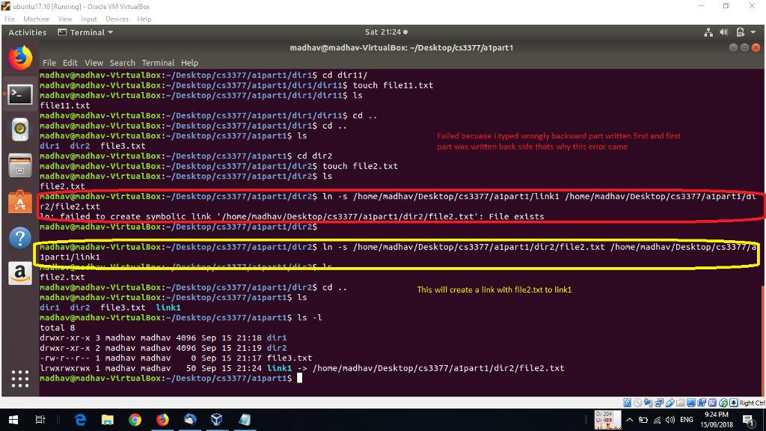766x431 pixels.
Task: Open Firefox from the Ubuntu dock
Action: click(x=19, y=58)
